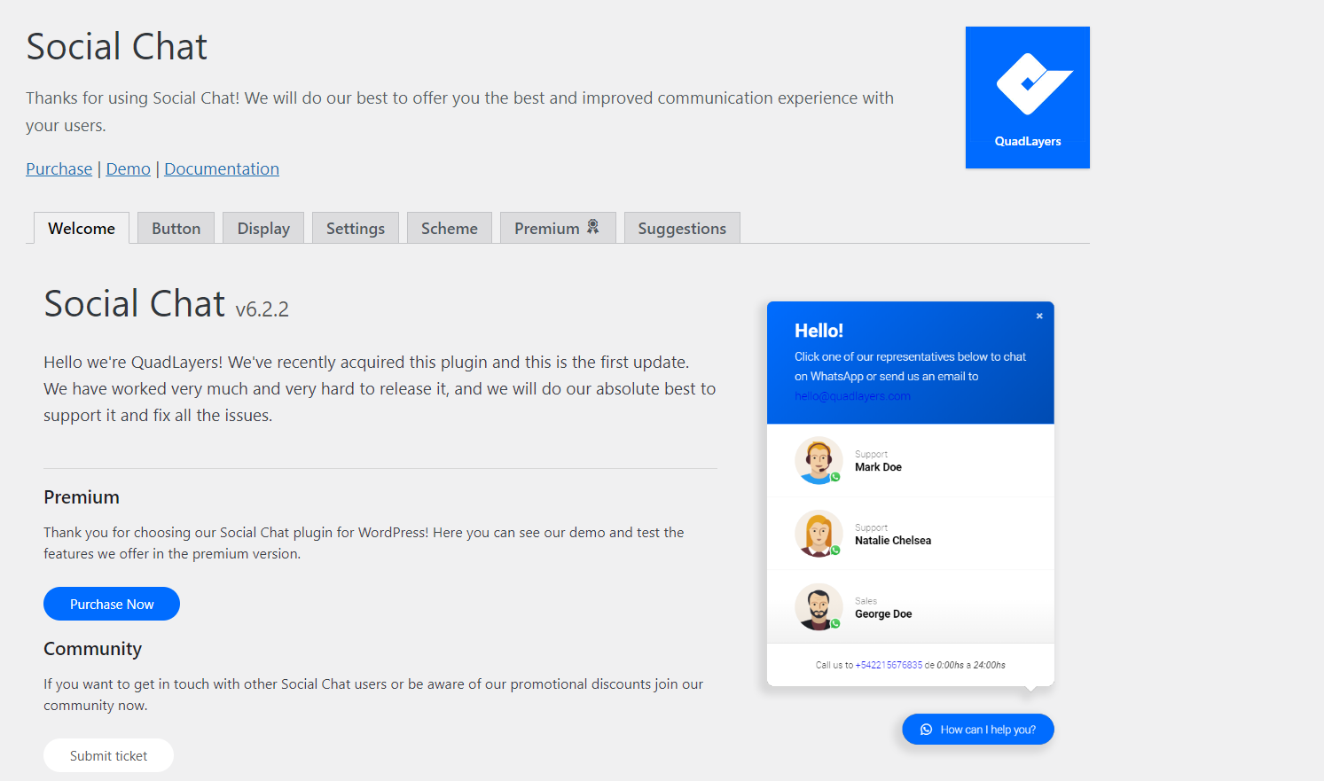Go to the Suggestions tab
This screenshot has height=781, width=1324.
pyautogui.click(x=682, y=228)
